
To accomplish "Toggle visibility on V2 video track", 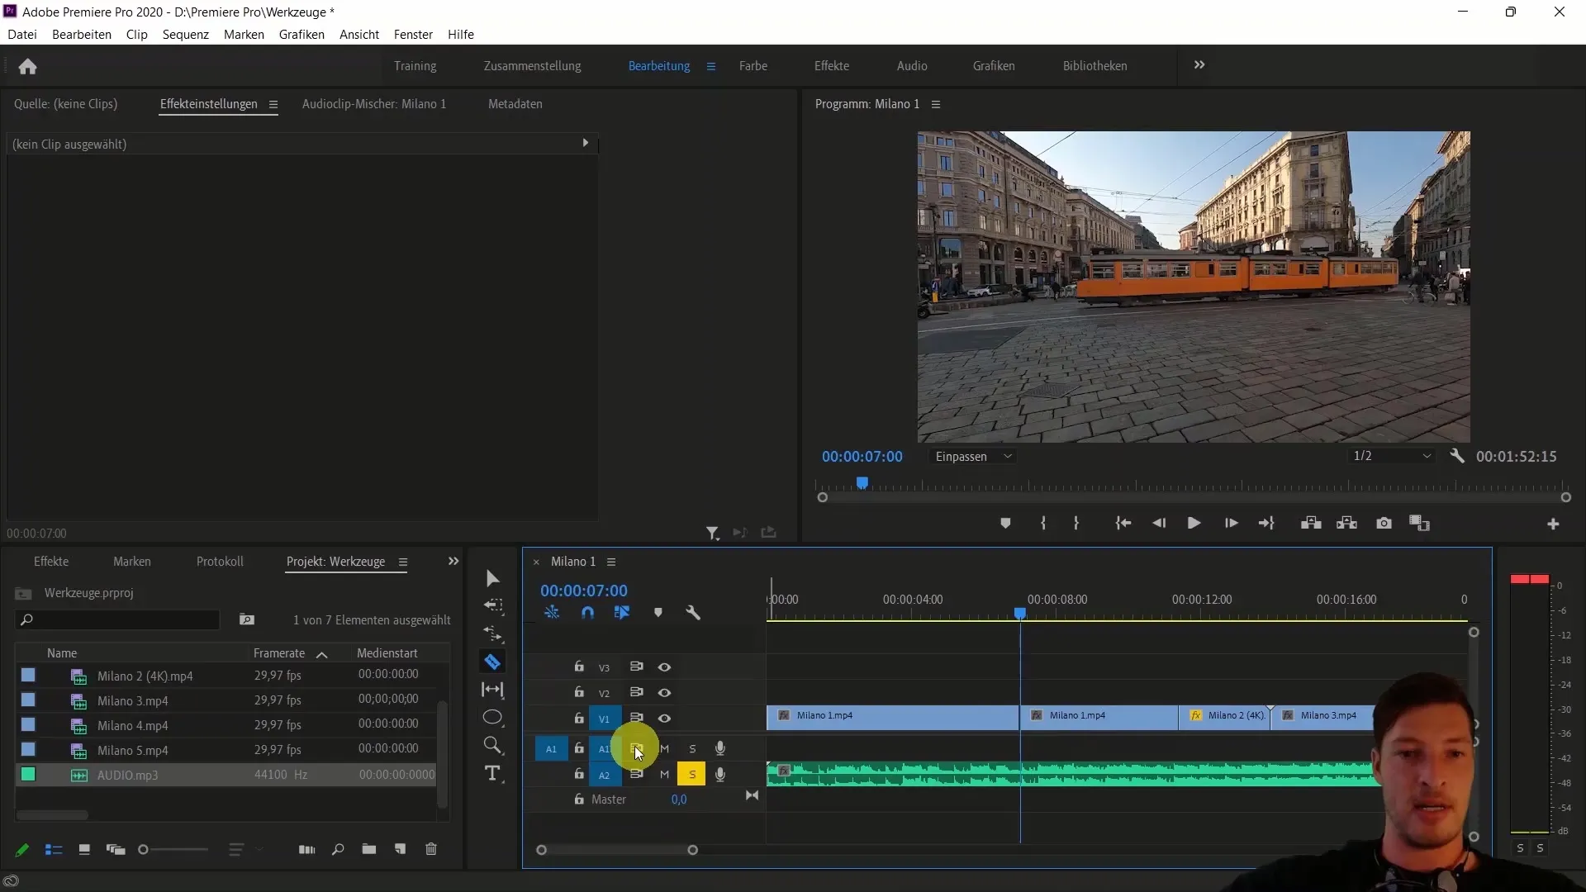I will click(x=664, y=693).
